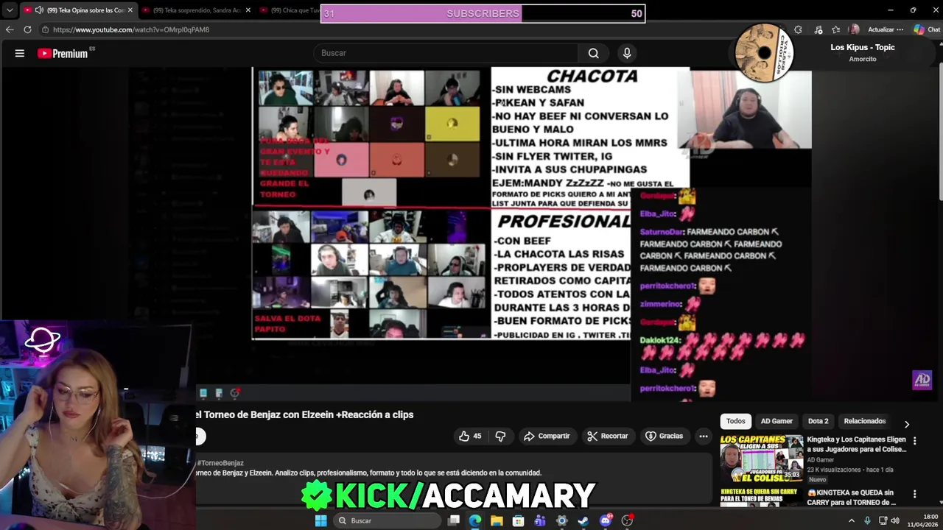Click the magnifier search button
This screenshot has width=943, height=530.
pyautogui.click(x=593, y=53)
